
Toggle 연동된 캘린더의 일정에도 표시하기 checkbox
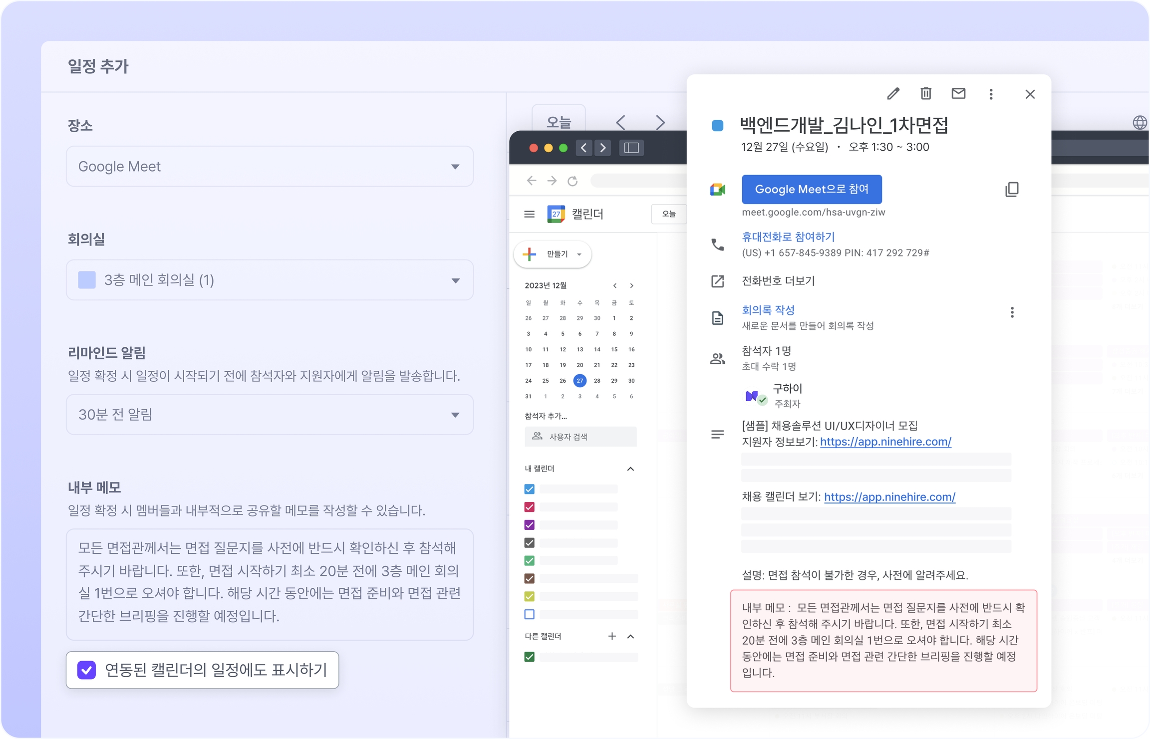[87, 670]
